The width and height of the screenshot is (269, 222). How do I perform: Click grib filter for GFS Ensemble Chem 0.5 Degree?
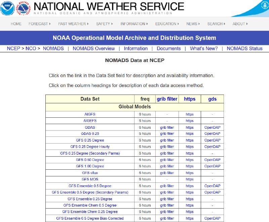tap(167, 205)
